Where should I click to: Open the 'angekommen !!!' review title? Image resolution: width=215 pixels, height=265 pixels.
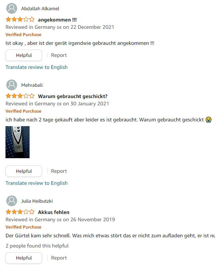coord(57,20)
